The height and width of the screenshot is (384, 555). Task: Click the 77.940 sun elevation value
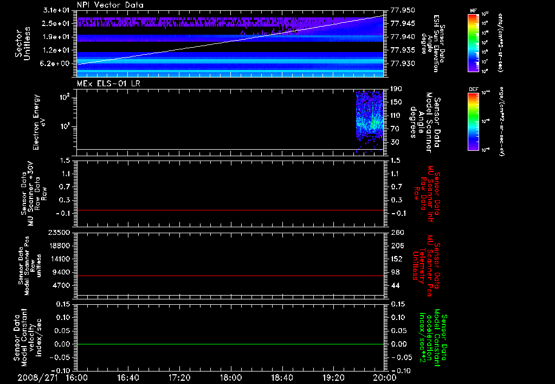403,37
